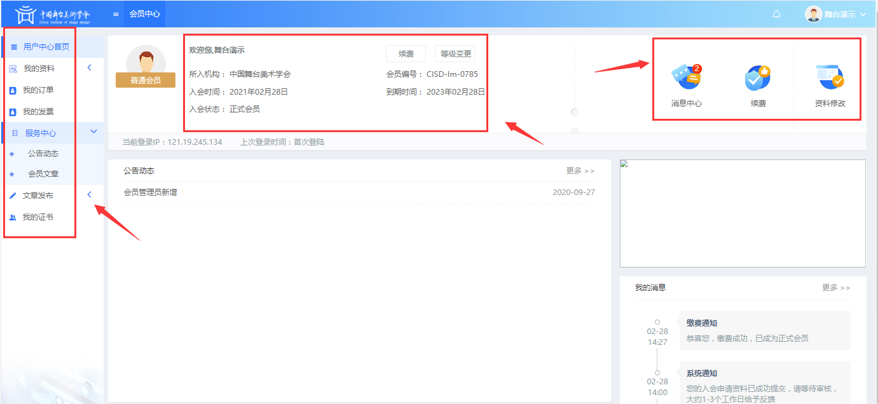Select 我的订单 in the sidebar
The image size is (878, 404).
[38, 90]
